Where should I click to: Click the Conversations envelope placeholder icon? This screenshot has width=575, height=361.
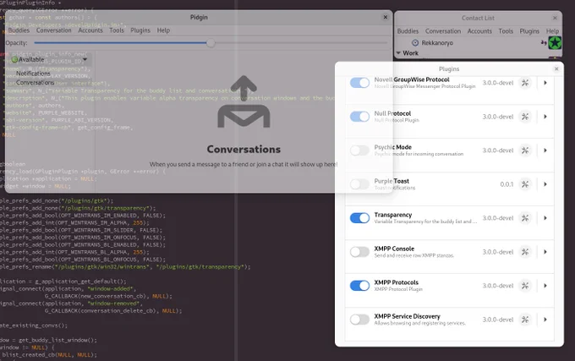point(244,101)
